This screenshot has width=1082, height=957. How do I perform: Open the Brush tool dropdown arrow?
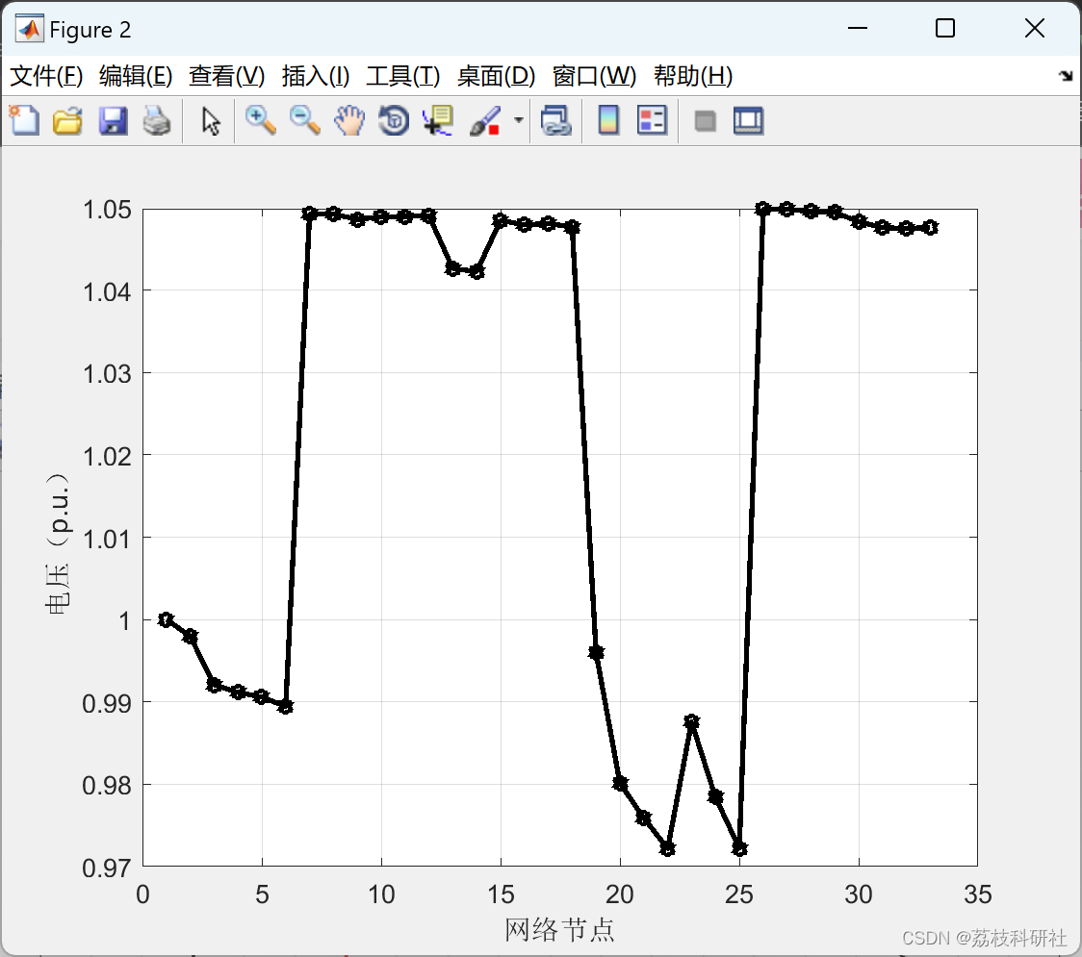[x=517, y=120]
